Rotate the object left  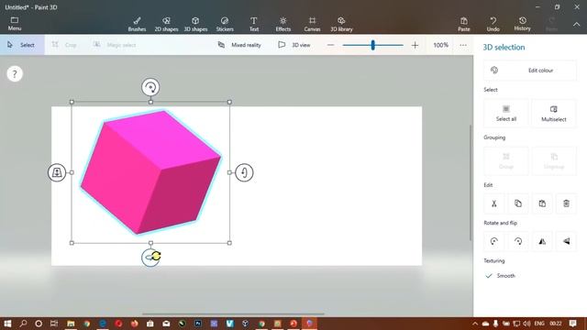pos(494,241)
